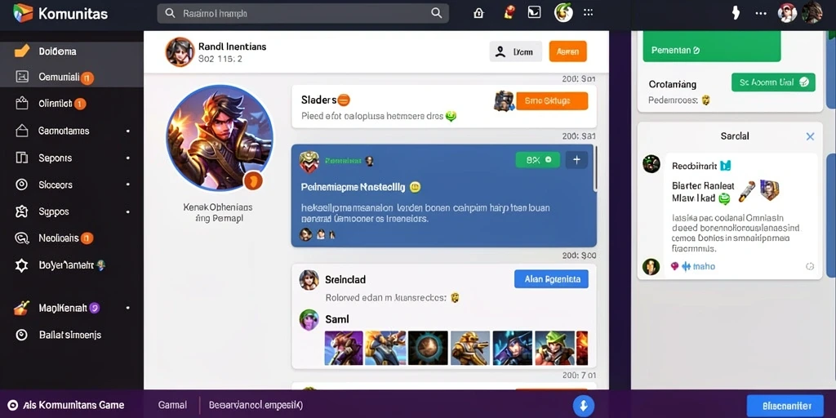Click the orange Asren button
Viewport: 836px width, 418px height.
pyautogui.click(x=568, y=51)
